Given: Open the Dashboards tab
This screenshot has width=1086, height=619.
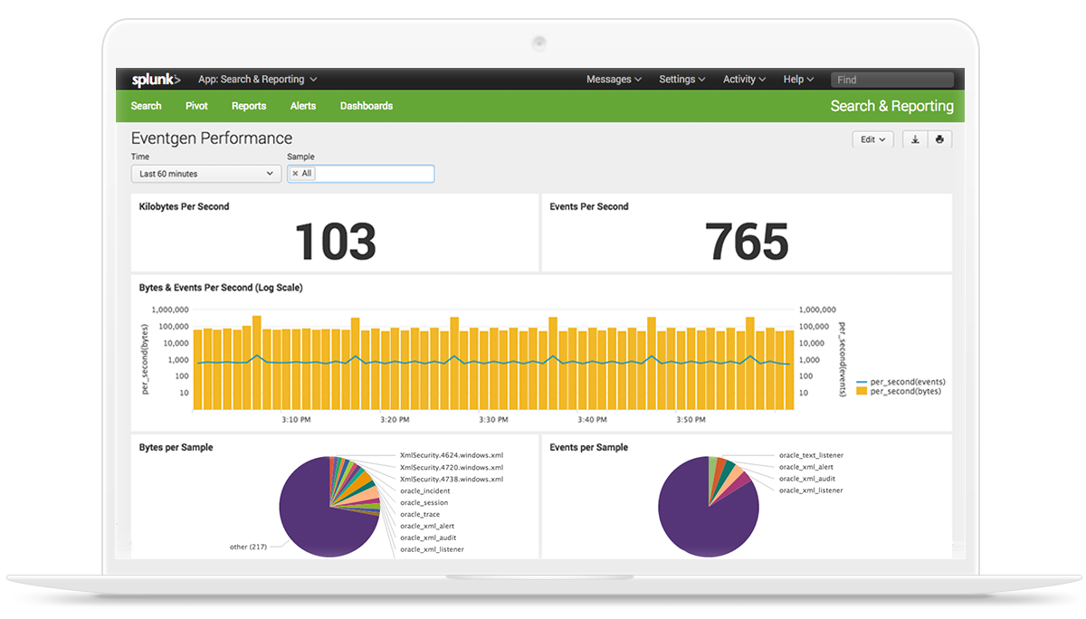Looking at the screenshot, I should 367,106.
